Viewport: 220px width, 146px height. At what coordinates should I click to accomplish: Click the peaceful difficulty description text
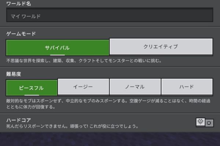coord(108,104)
